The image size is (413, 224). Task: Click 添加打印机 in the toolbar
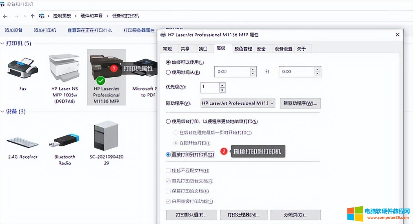pyautogui.click(x=45, y=30)
